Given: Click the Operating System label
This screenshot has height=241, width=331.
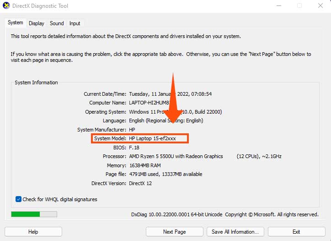Looking at the screenshot, I should pos(106,112).
